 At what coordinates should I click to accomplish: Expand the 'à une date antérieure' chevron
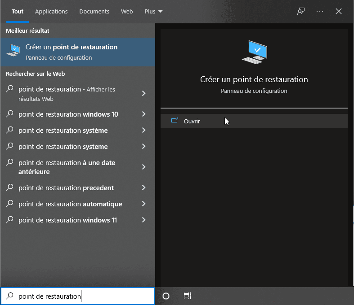click(x=143, y=167)
